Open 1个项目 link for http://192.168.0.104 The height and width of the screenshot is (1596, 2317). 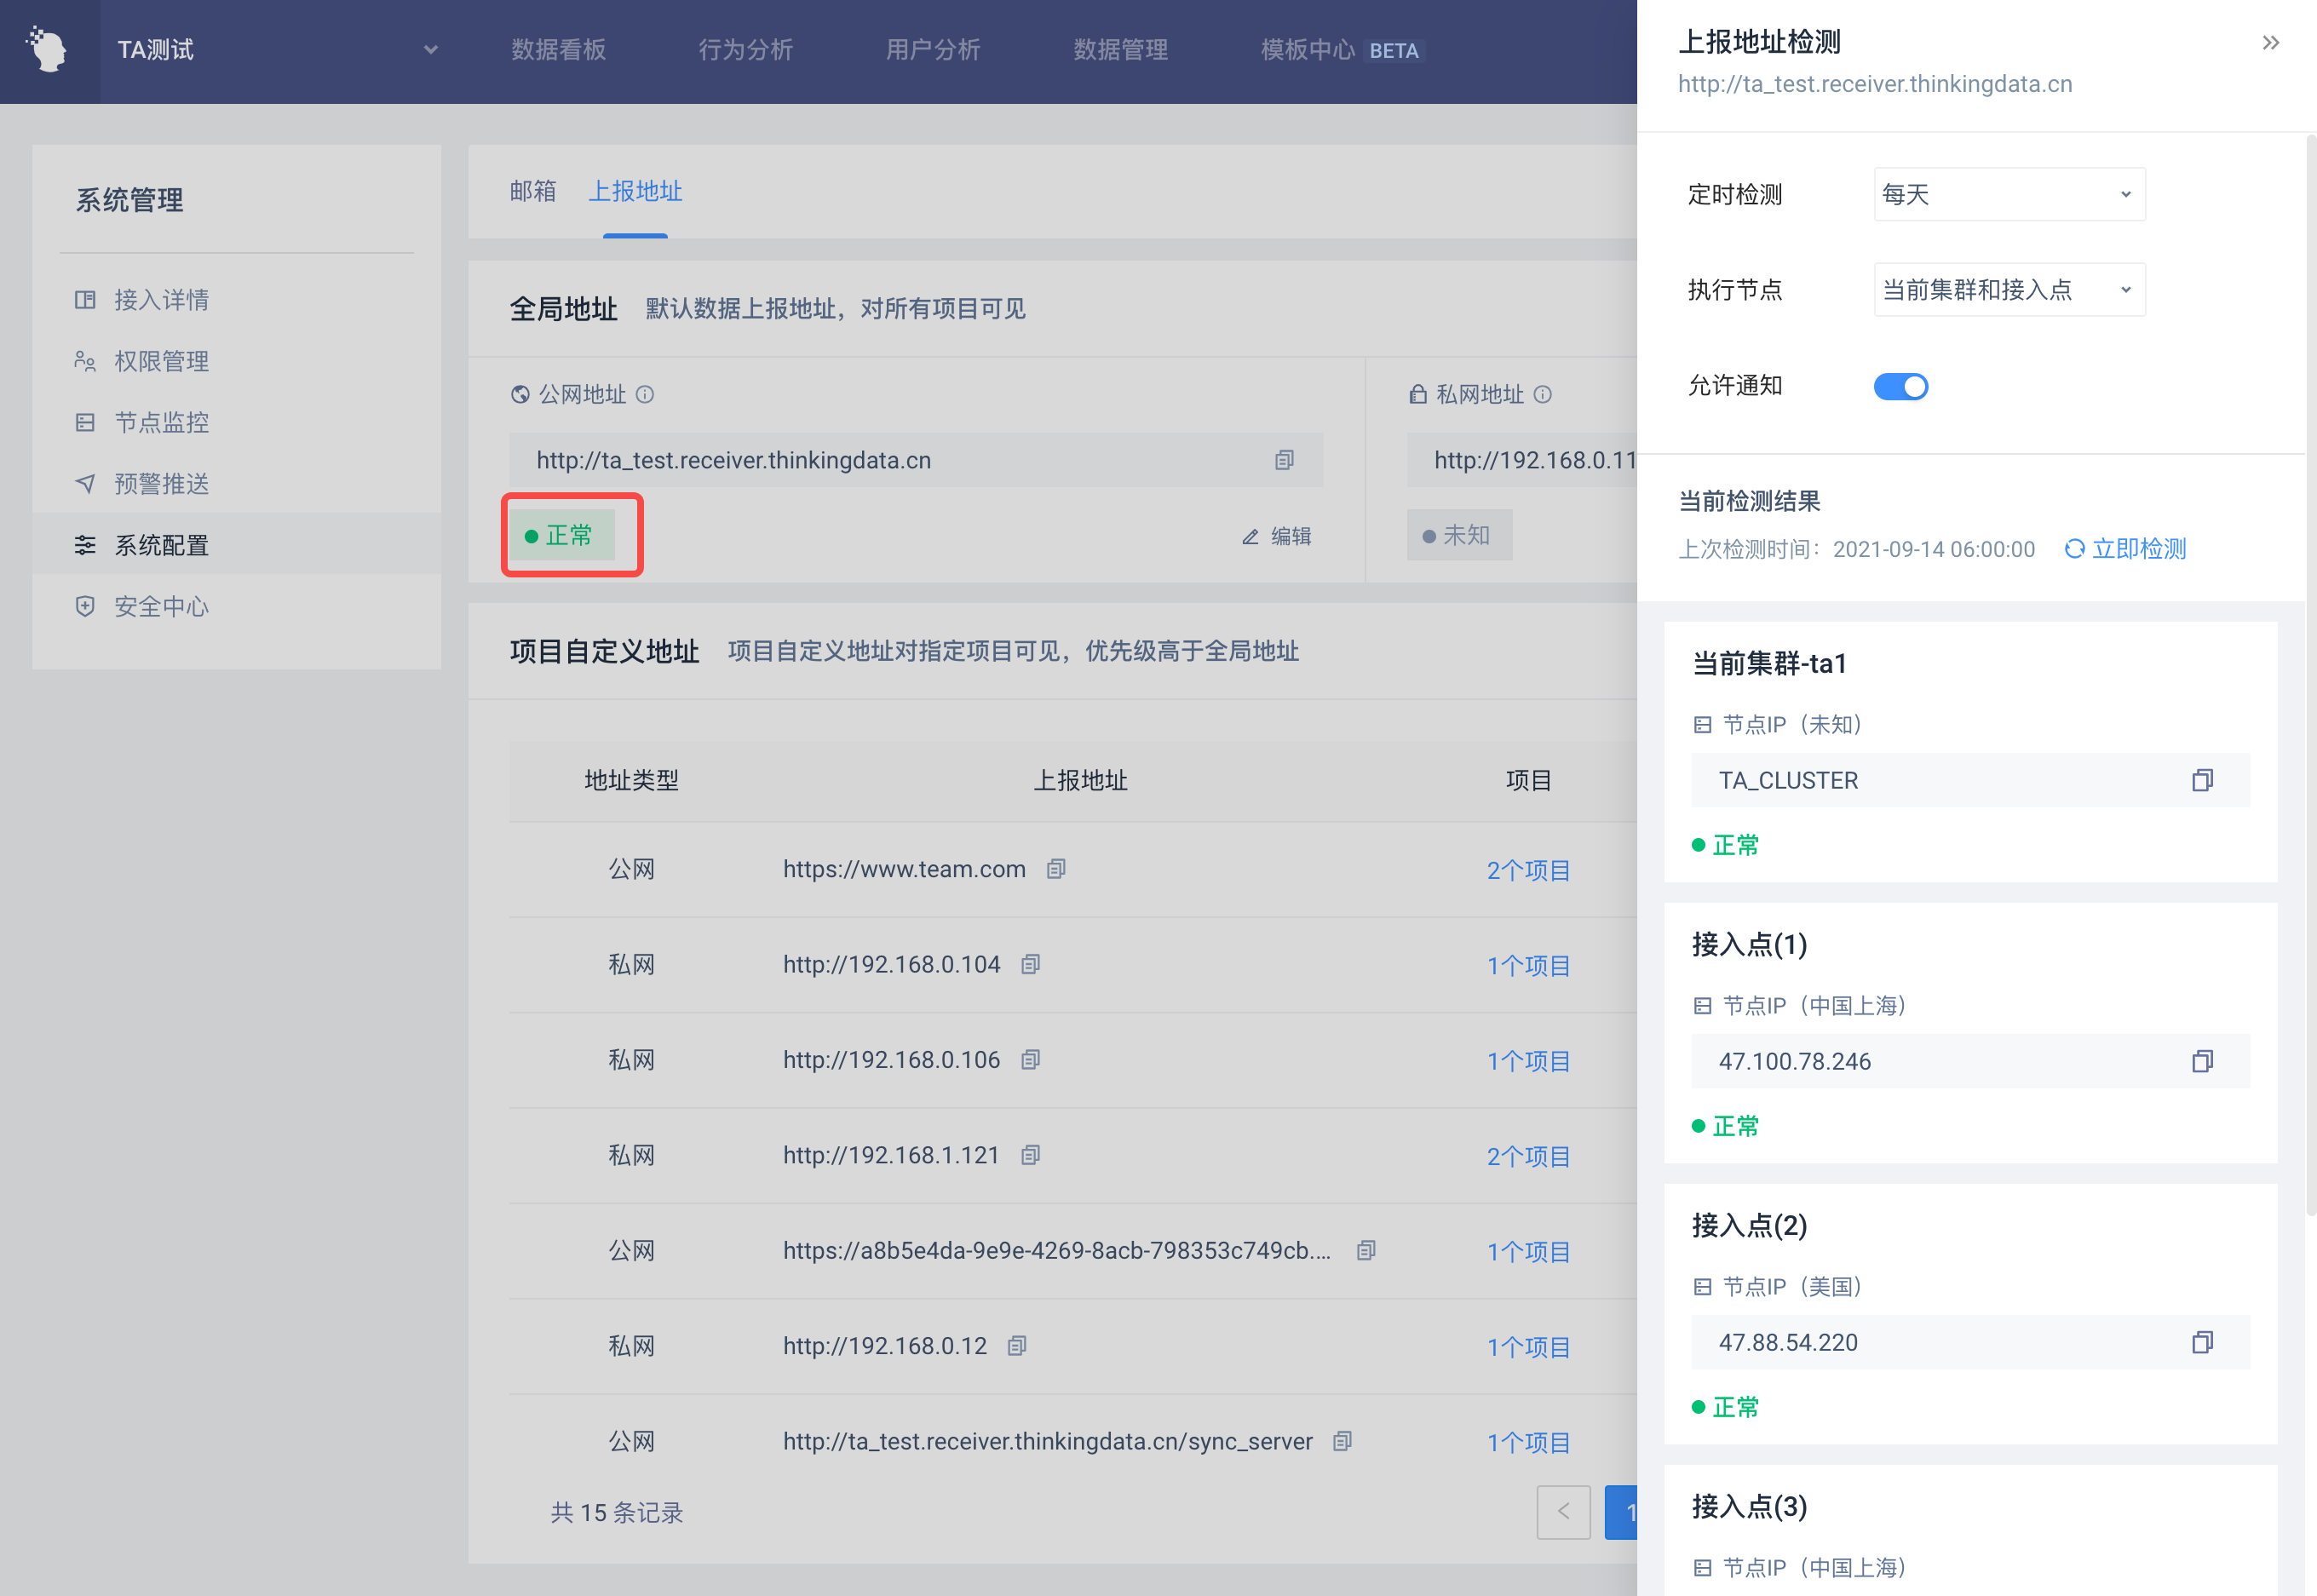pyautogui.click(x=1528, y=965)
